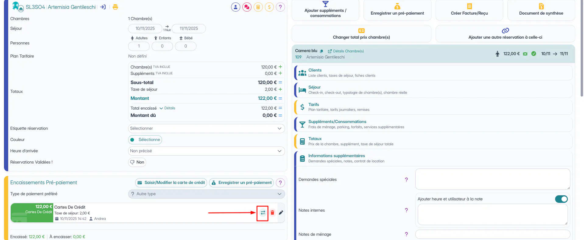The width and height of the screenshot is (584, 240).
Task: Open the Etiquette réservation dropdown
Action: coord(206,129)
